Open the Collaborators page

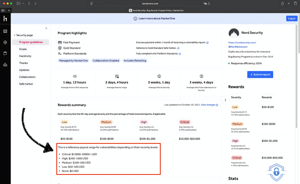pos(27,77)
